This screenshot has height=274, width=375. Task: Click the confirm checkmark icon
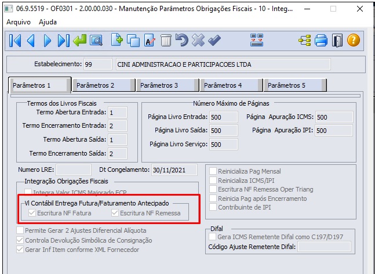click(x=214, y=40)
